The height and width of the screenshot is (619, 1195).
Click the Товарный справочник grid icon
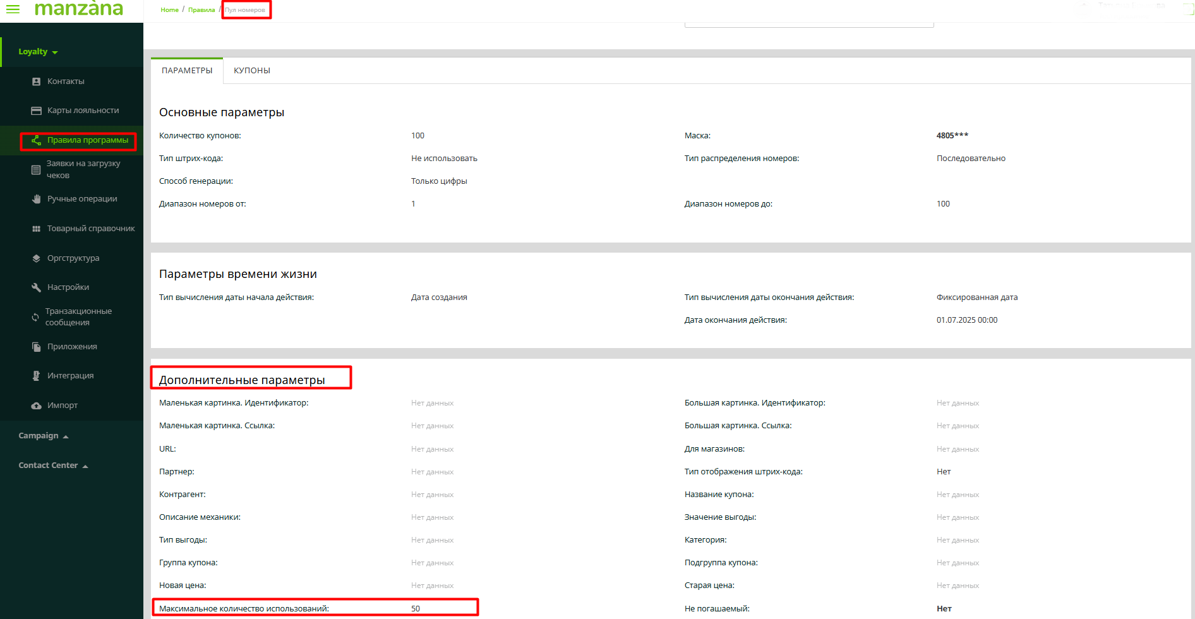(36, 229)
